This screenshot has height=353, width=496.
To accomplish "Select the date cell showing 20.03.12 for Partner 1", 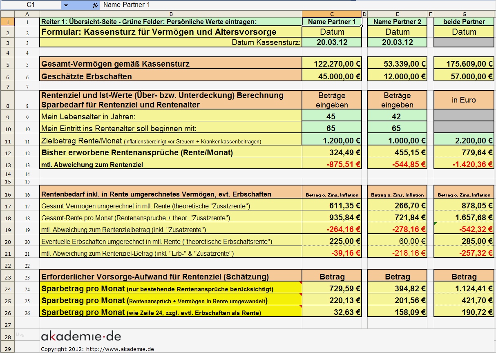I will click(331, 42).
